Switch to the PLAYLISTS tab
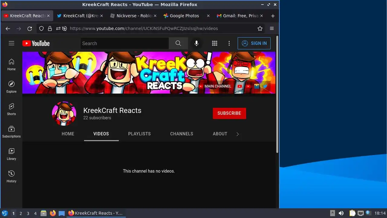387x218 pixels. (x=139, y=134)
